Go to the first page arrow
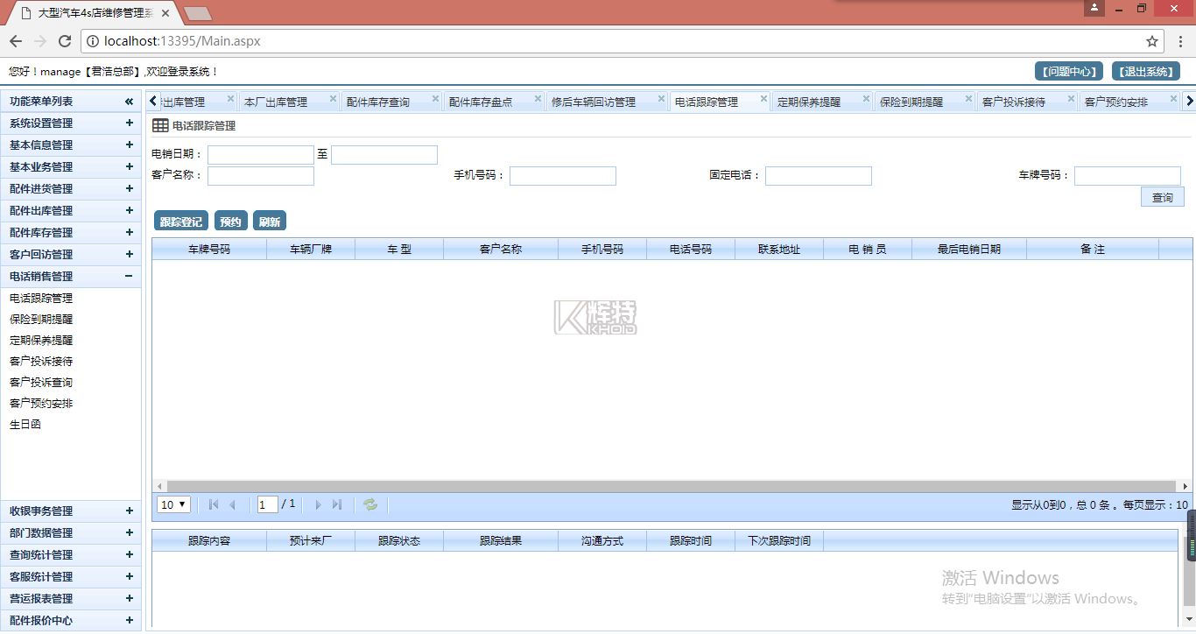The width and height of the screenshot is (1196, 634). coord(214,504)
